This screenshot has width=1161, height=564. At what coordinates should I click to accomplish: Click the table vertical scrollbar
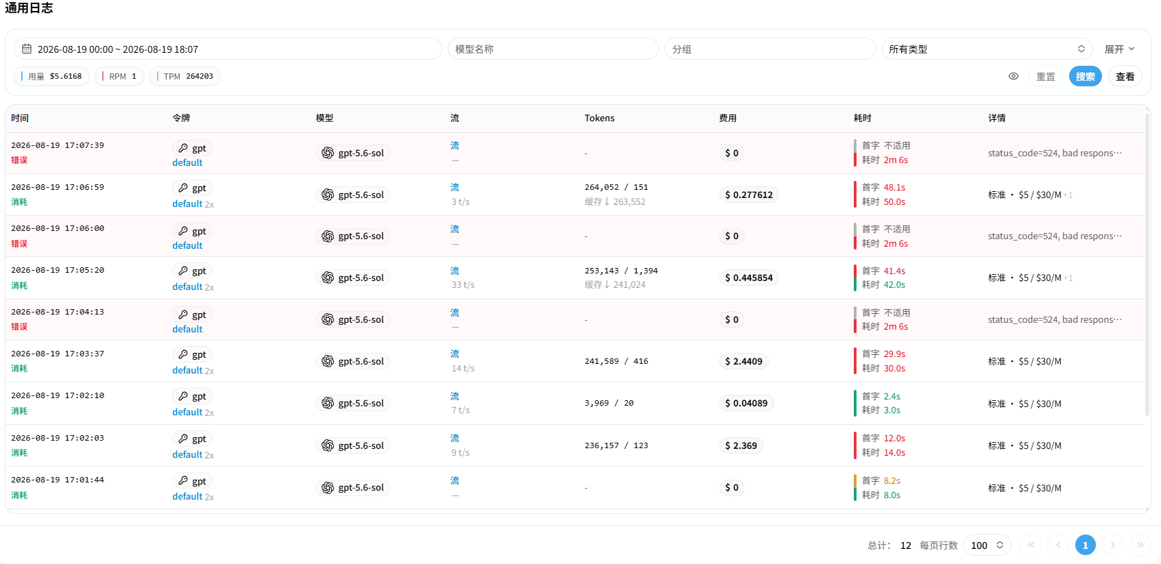coord(1147,264)
